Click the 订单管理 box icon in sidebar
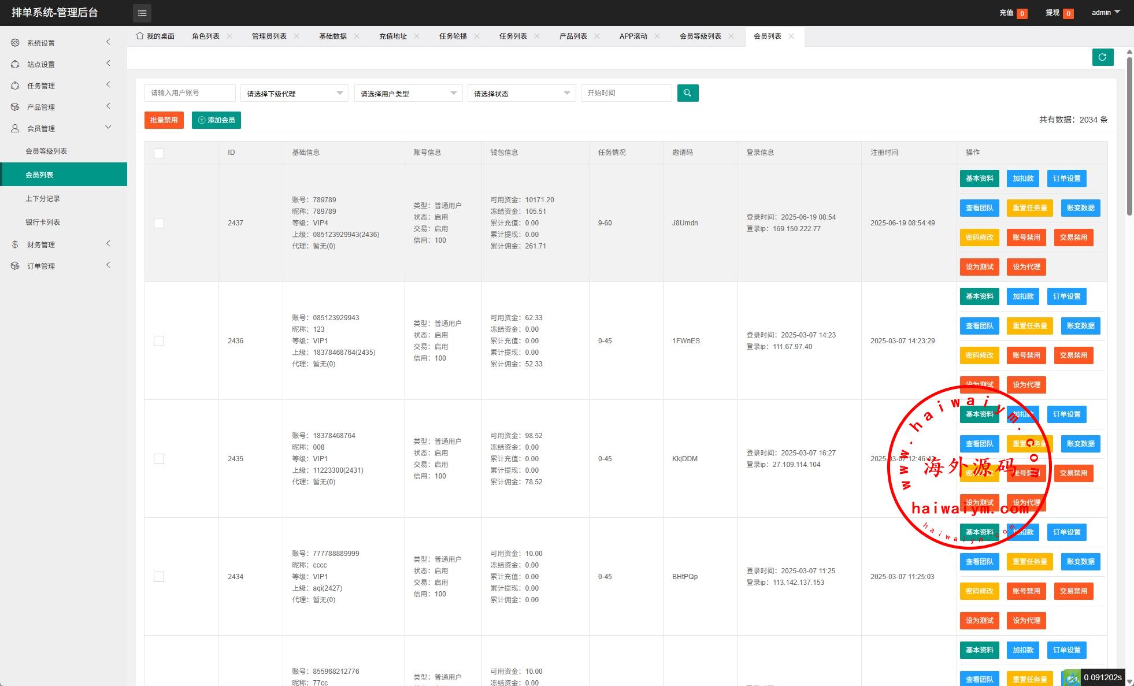Viewport: 1134px width, 686px height. pyautogui.click(x=15, y=266)
